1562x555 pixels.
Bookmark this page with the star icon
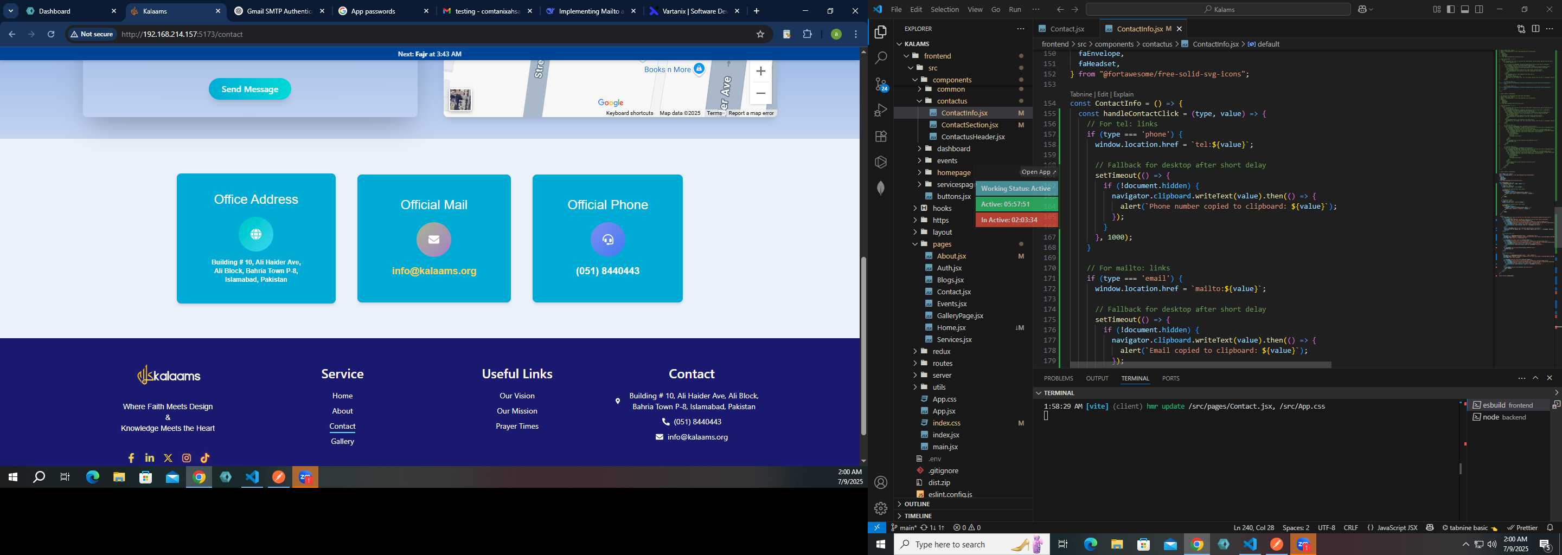[760, 35]
